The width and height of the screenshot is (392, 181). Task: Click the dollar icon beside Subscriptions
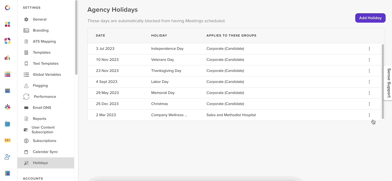coord(26,141)
